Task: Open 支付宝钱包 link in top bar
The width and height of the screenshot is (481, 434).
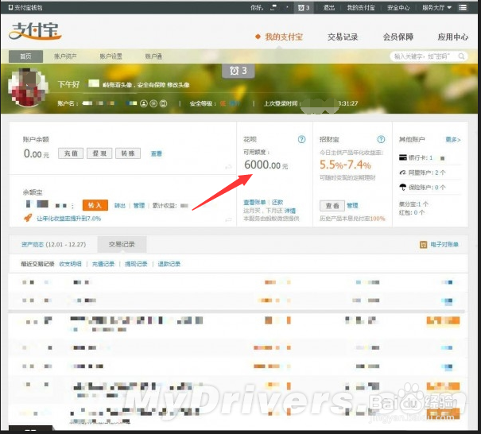Action: (25, 8)
